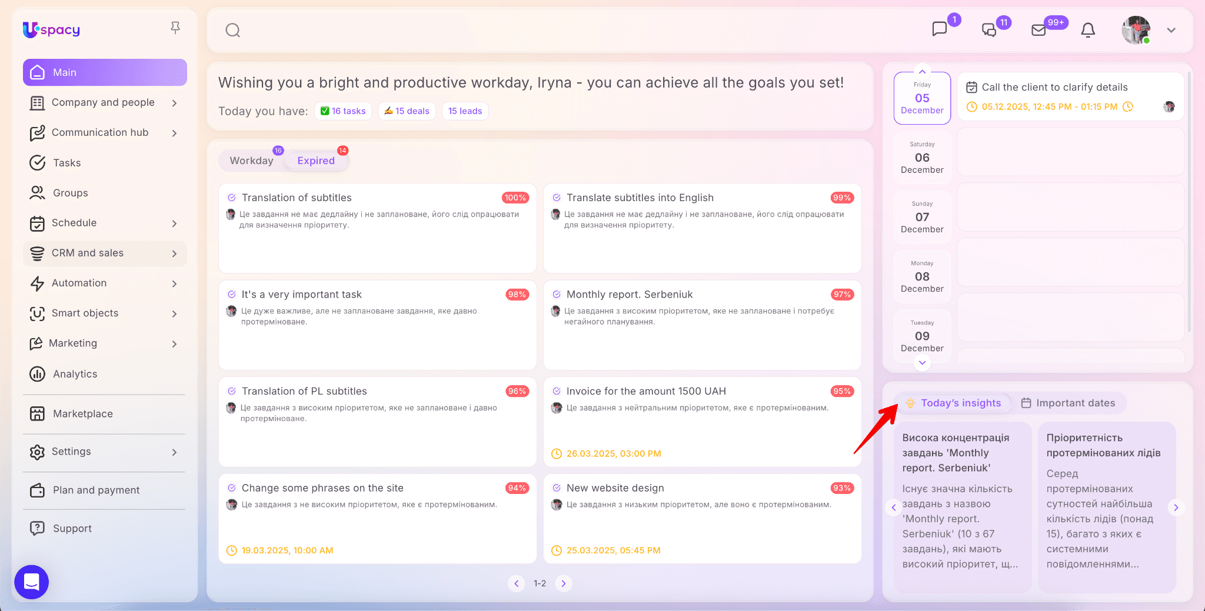Expand Company and people submenu
The width and height of the screenshot is (1205, 611).
tap(174, 103)
